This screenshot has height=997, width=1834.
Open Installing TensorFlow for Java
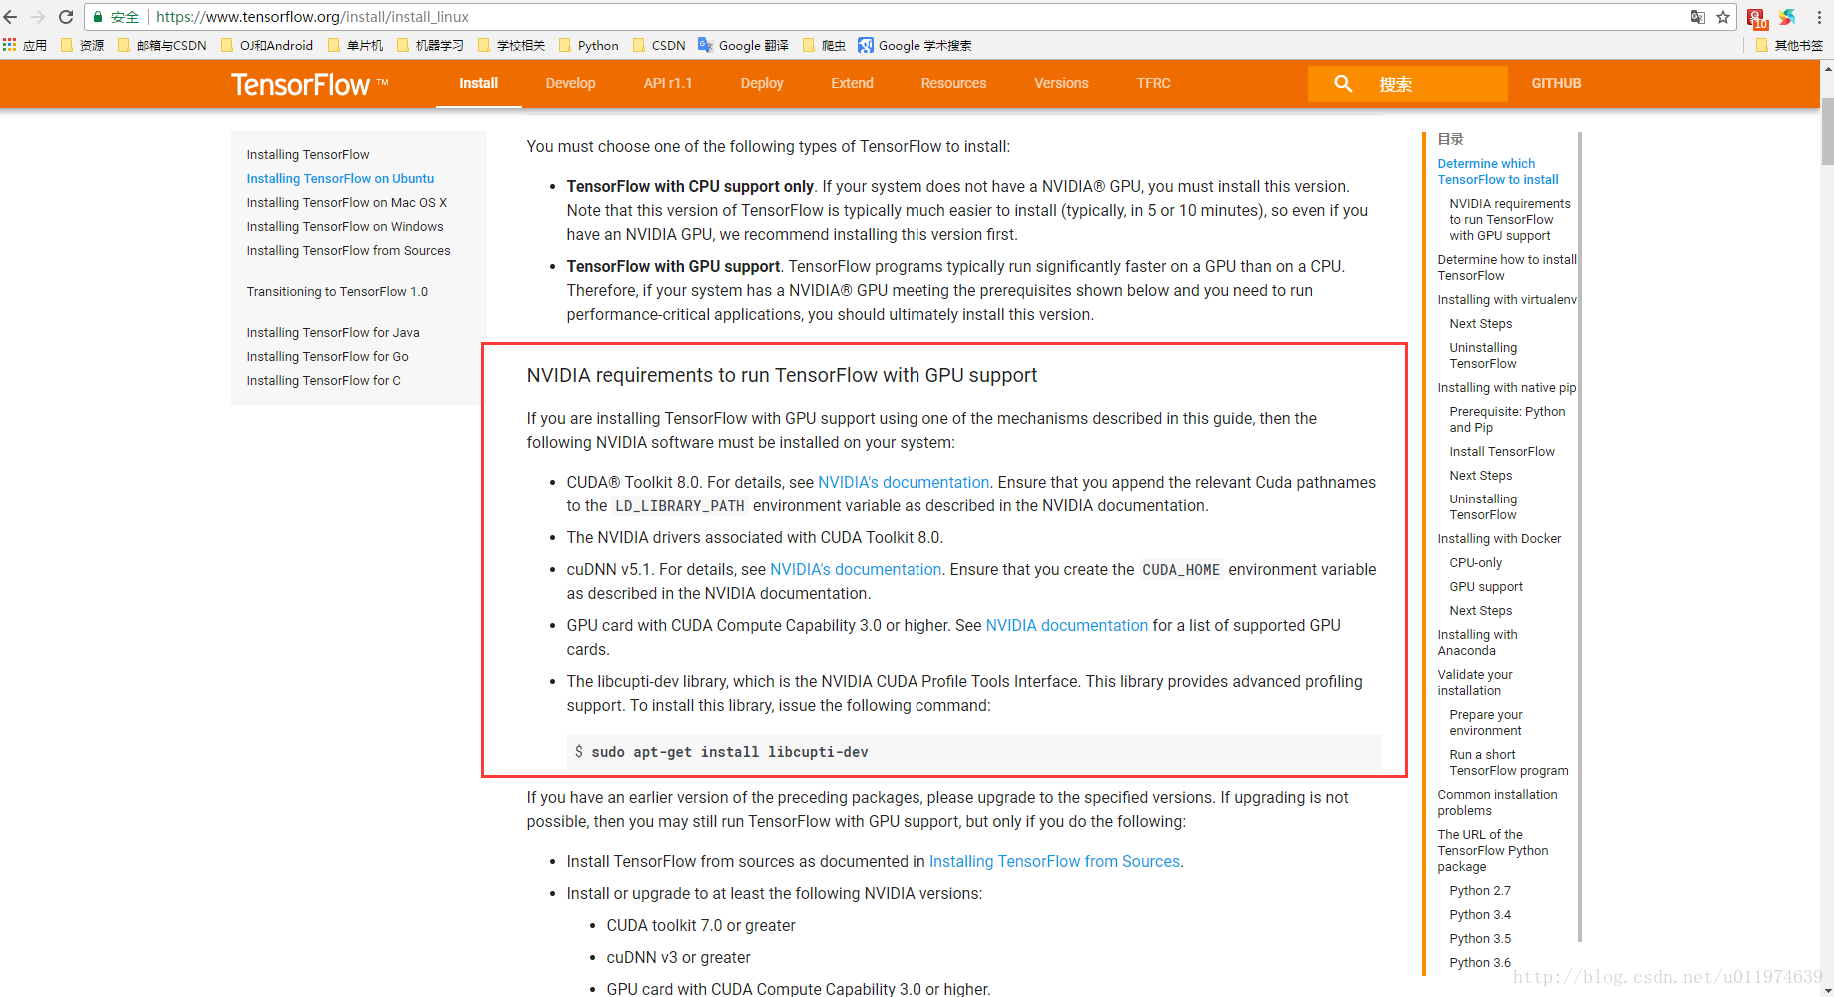[x=333, y=332]
